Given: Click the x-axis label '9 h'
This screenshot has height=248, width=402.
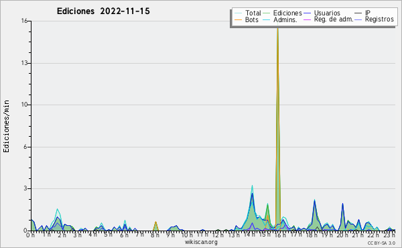Looking at the screenshot, I should tap(170, 235).
